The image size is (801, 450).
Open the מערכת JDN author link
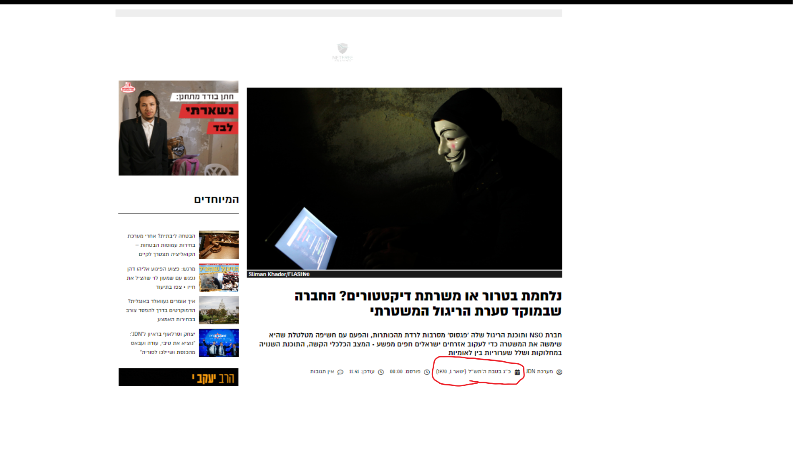tap(539, 372)
